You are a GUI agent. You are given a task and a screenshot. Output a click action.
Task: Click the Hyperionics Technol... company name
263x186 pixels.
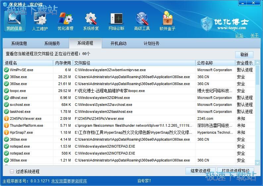click(215, 132)
